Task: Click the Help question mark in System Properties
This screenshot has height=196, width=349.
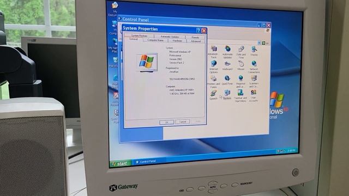Action: coord(198,30)
